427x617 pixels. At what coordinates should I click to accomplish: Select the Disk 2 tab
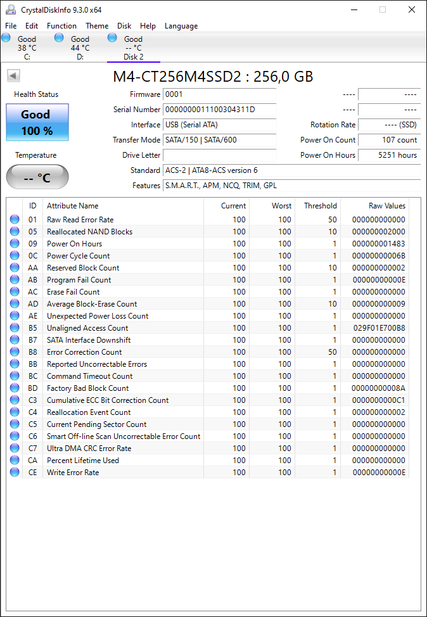[134, 48]
